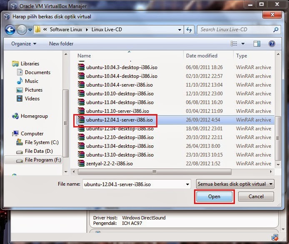Click the folder icon in the address bar
This screenshot has height=244, width=289.
pos(37,30)
